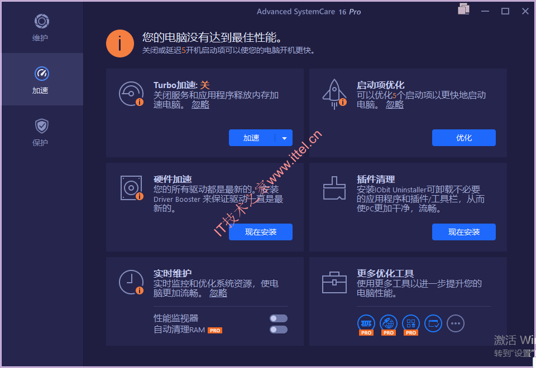Open the 维护 maintenance tab

42,27
